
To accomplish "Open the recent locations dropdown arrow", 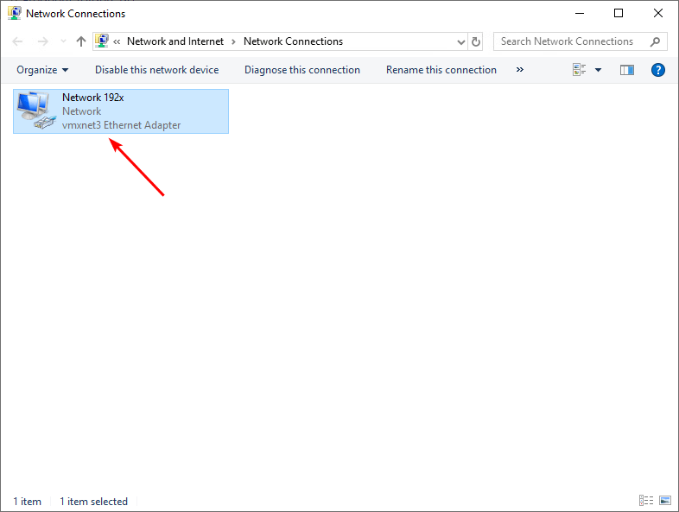I will pos(63,41).
